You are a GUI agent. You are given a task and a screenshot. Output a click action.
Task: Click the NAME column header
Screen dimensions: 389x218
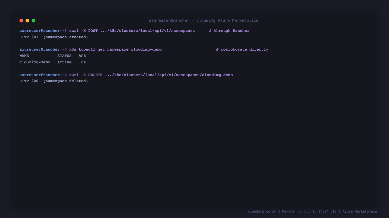24,56
